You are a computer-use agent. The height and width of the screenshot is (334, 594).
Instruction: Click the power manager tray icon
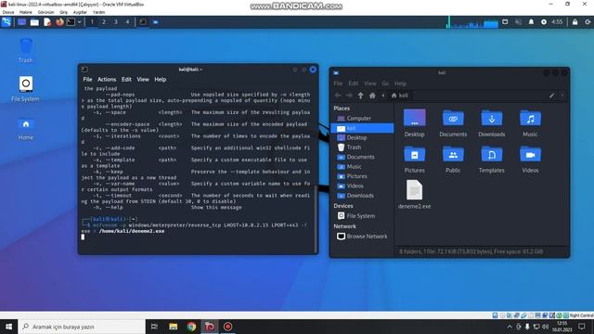544,22
